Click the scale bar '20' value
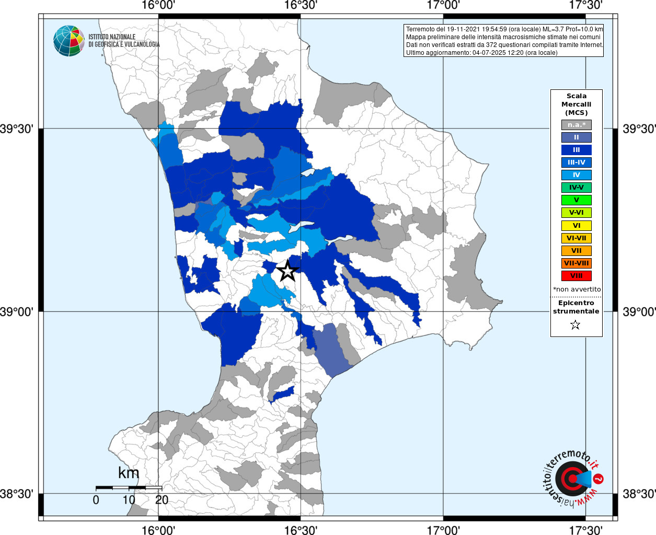 tap(162, 499)
